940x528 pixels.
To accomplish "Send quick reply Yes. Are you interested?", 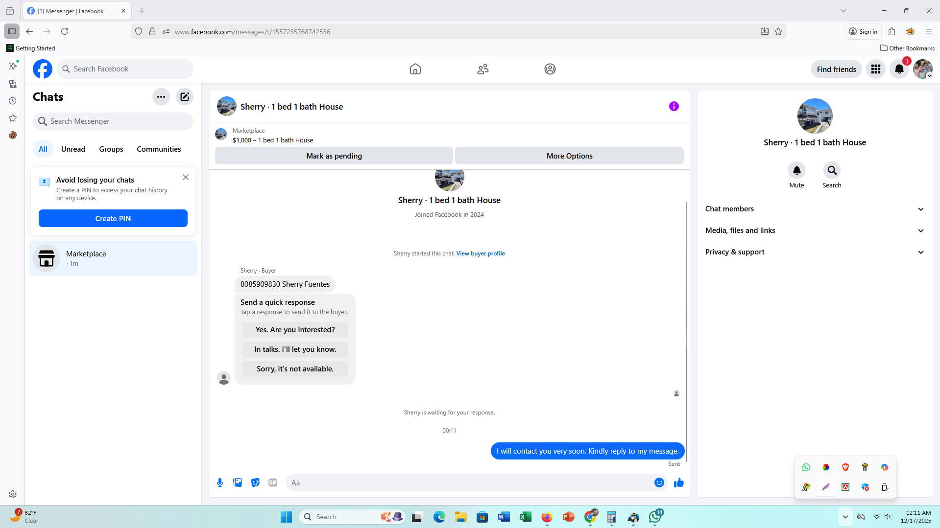I will (295, 330).
